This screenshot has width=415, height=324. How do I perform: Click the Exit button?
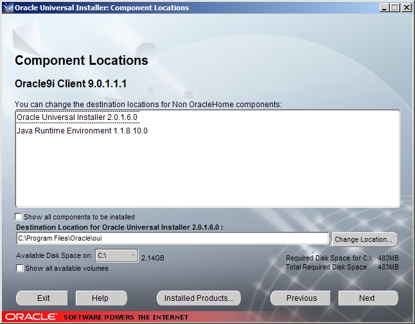42,298
